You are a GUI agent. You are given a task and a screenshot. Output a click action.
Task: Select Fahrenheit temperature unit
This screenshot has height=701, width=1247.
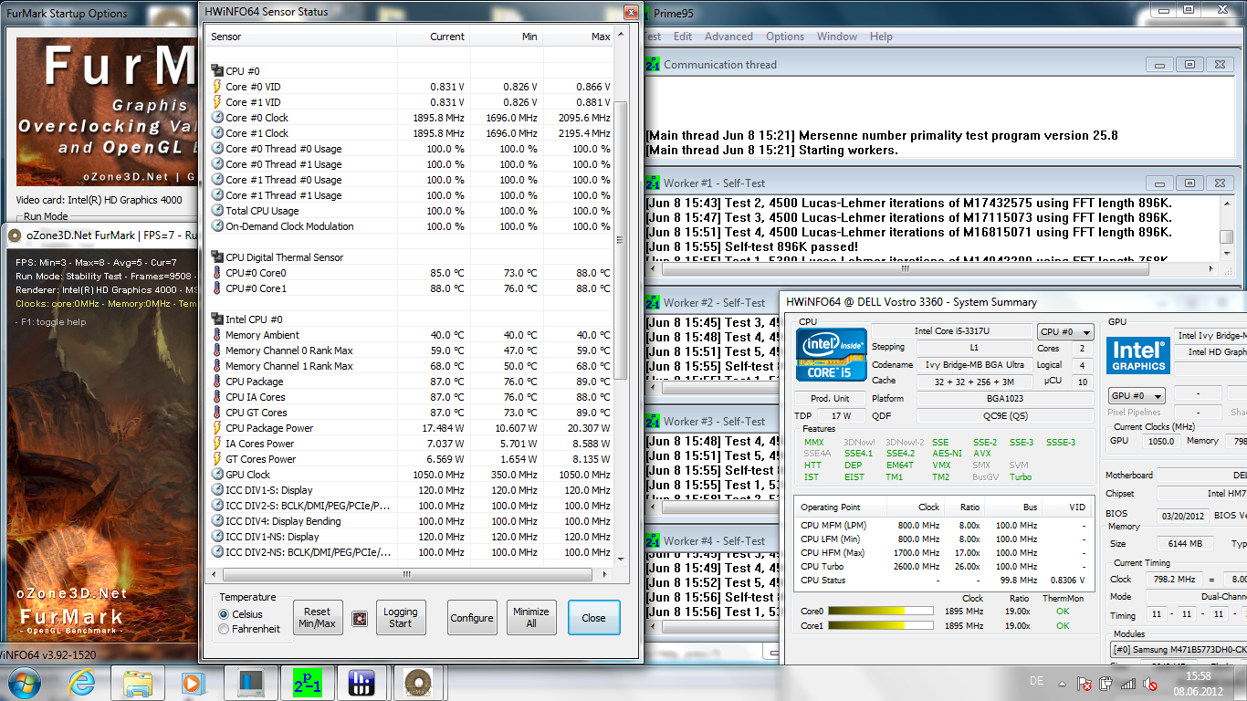tap(225, 629)
